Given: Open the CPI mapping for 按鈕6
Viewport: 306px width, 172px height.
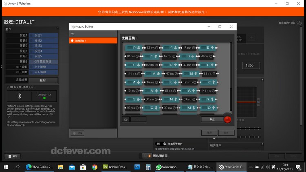Looking at the screenshot, I should tap(43, 62).
